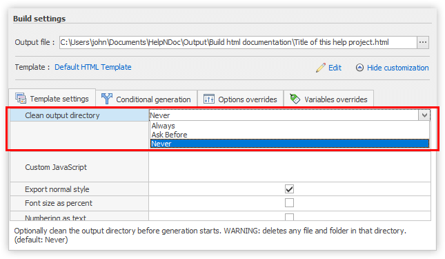Choose the highlighted Never option

click(290, 144)
